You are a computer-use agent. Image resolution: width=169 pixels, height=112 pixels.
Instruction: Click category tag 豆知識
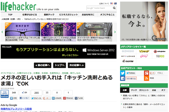click(65, 73)
